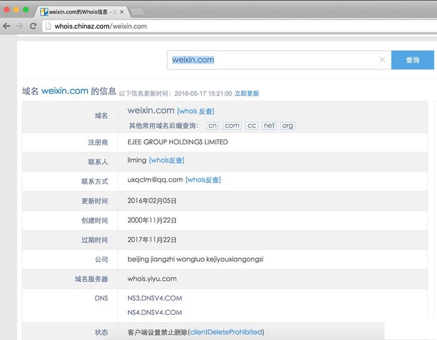Image resolution: width=437 pixels, height=340 pixels.
Task: Select the cc domain suffix
Action: 252,126
